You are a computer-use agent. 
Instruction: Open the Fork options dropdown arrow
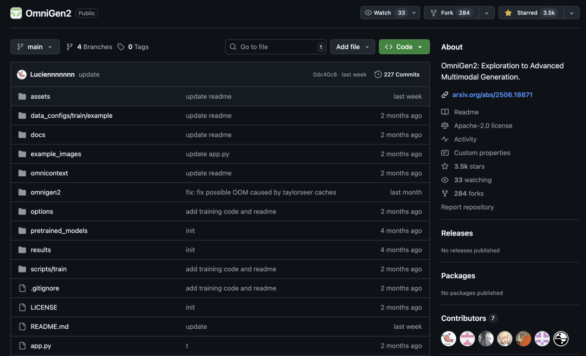tap(487, 12)
